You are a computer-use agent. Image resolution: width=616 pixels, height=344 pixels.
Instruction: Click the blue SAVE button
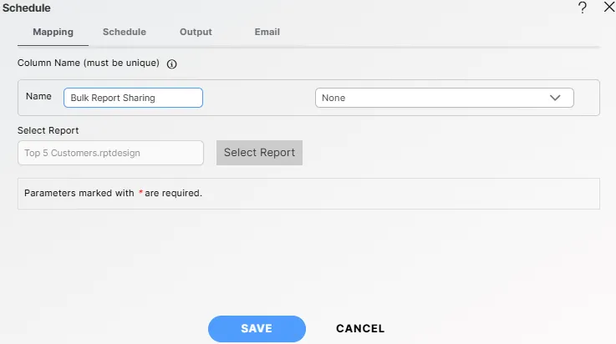pyautogui.click(x=257, y=329)
